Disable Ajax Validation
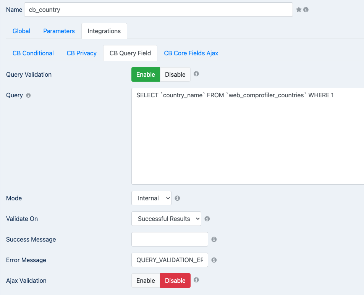This screenshot has height=295, width=364. tap(175, 280)
